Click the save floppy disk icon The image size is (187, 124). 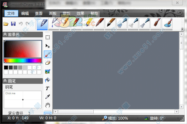coord(13,24)
